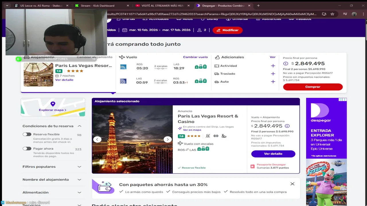367x206 pixels.
Task: Open the Explorar mapa card
Action: [x=53, y=107]
